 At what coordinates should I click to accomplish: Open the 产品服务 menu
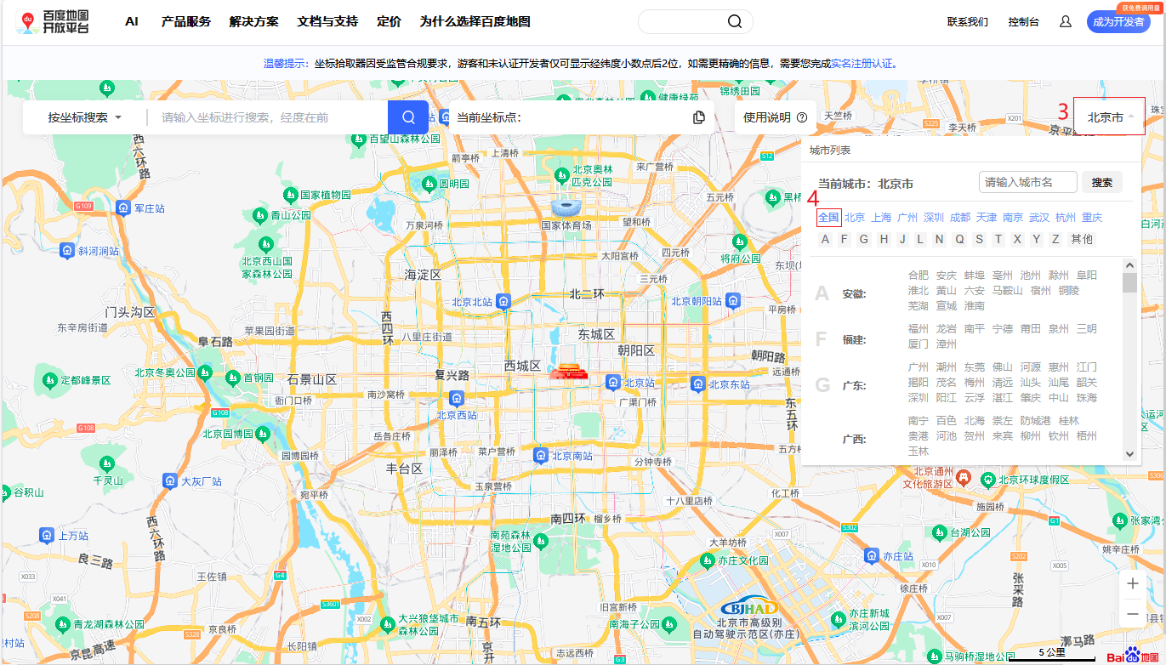click(x=186, y=21)
